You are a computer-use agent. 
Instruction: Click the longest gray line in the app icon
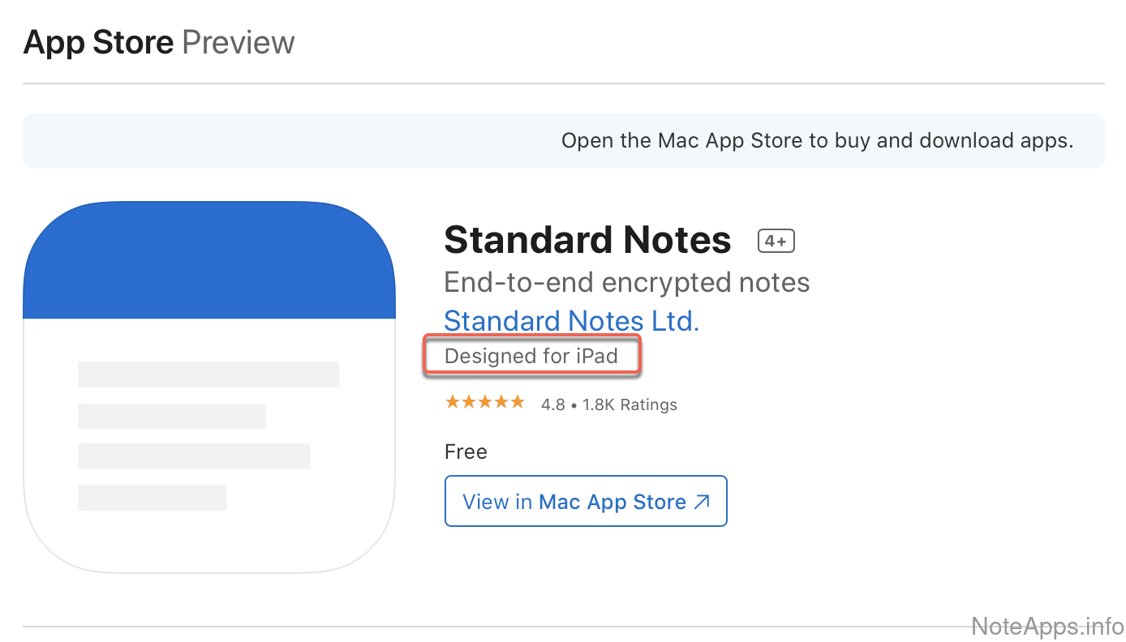[x=208, y=374]
